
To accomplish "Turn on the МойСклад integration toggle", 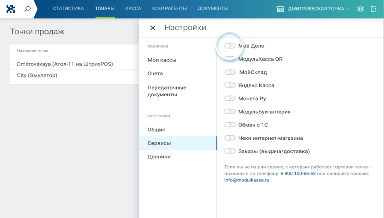I will click(x=230, y=72).
